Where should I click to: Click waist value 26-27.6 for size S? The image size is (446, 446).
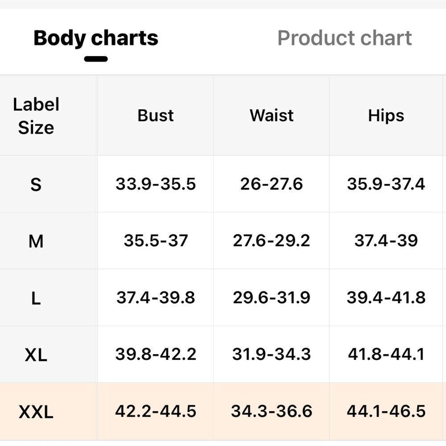coord(271,184)
